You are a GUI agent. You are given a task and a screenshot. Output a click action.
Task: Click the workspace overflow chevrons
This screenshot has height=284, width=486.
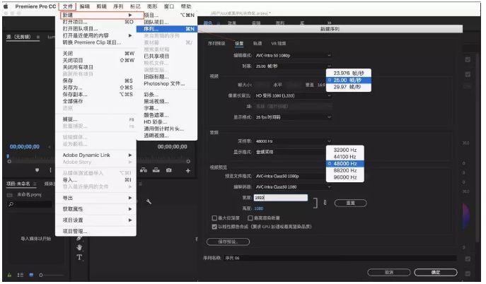click(x=329, y=23)
